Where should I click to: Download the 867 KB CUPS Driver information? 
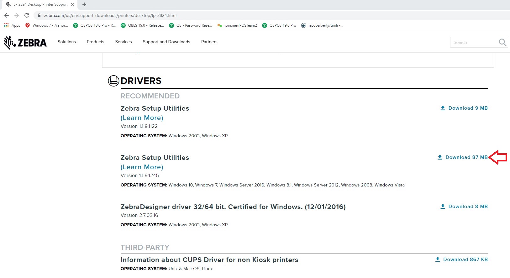coord(461,260)
